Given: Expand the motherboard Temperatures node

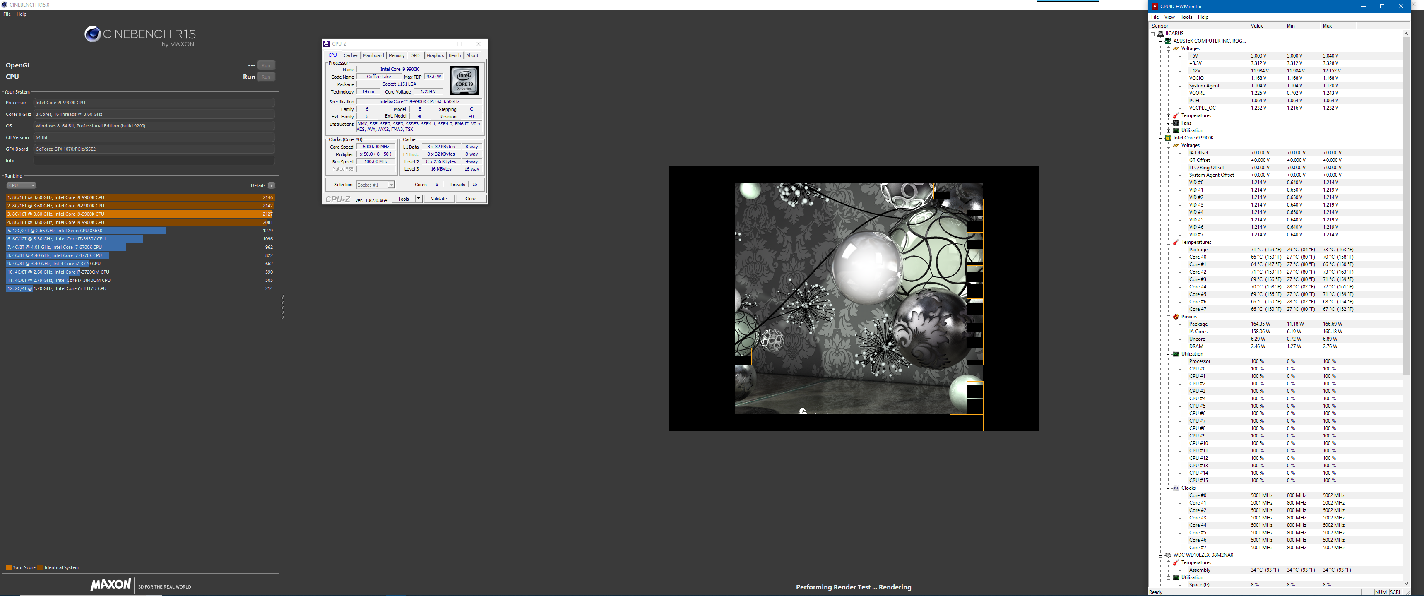Looking at the screenshot, I should tap(1168, 115).
